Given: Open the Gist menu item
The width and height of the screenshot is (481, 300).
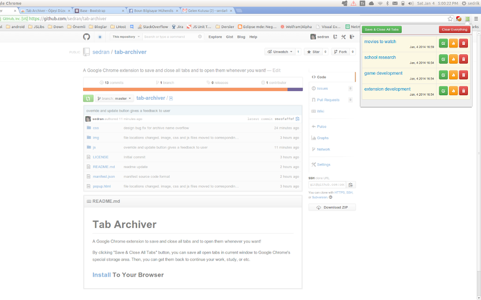Looking at the screenshot, I should (x=229, y=37).
